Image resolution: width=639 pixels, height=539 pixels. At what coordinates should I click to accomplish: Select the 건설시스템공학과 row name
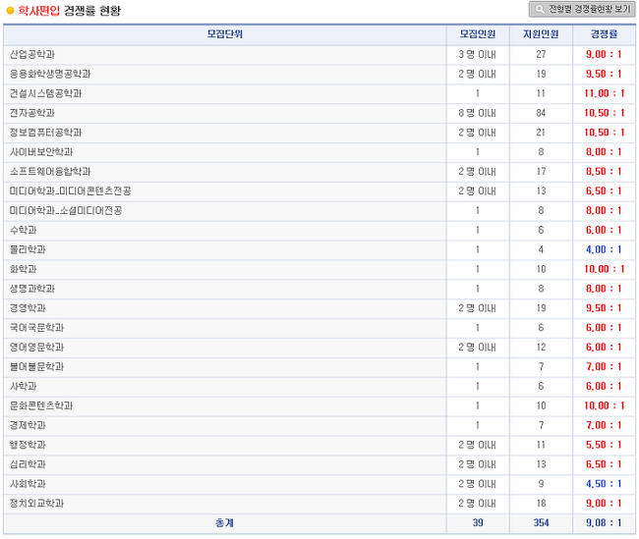[x=45, y=93]
